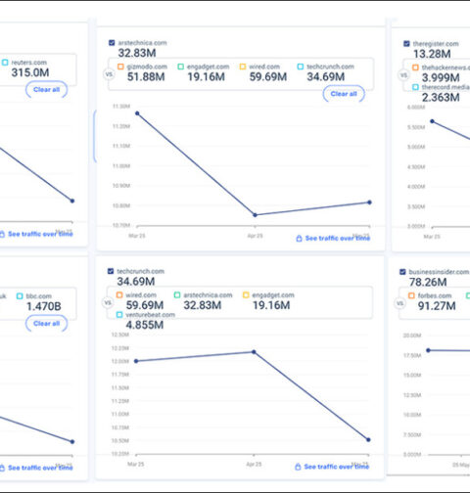Image resolution: width=470 pixels, height=493 pixels.
Task: Click the 315.0M reuters value
Action: [x=30, y=72]
